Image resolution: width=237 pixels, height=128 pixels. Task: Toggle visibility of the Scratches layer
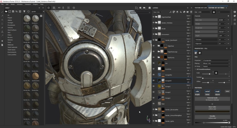154,69
